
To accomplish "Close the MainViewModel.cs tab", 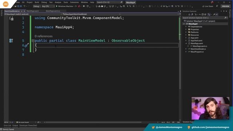I will pyautogui.click(x=24, y=11).
